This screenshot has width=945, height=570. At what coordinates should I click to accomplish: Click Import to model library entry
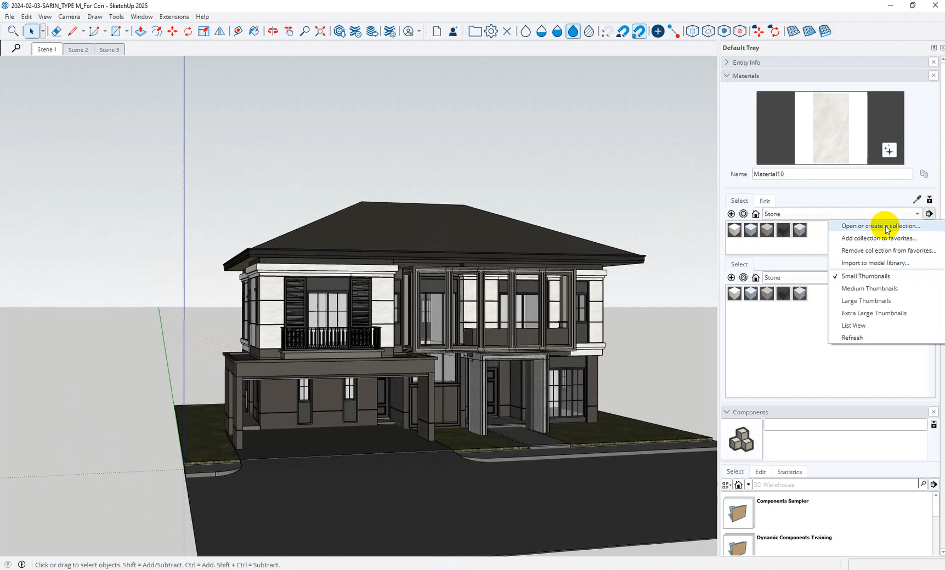875,263
